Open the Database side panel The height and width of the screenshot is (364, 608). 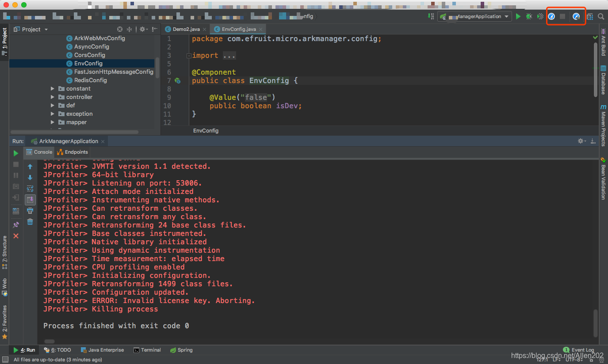603,80
